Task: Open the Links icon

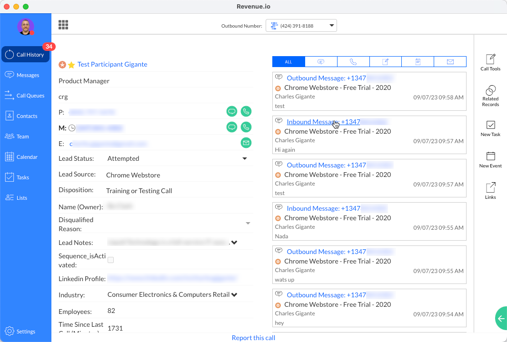Action: (490, 188)
